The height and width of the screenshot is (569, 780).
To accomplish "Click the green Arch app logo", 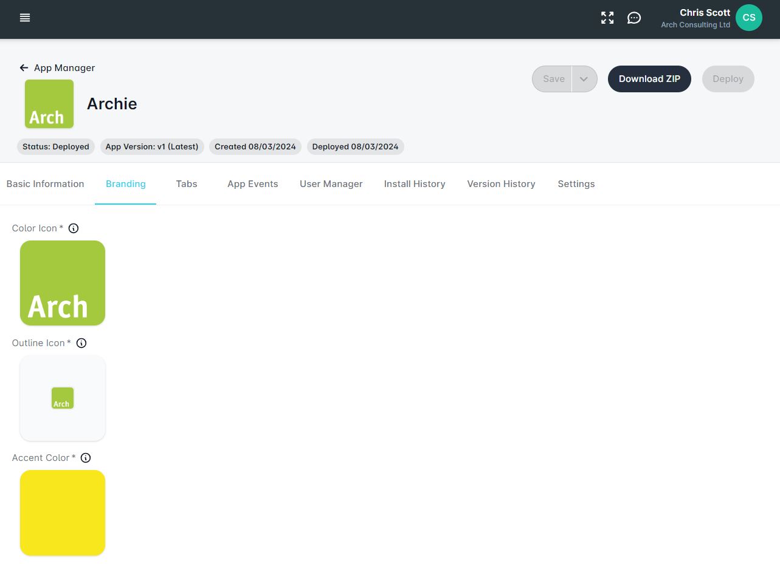I will [x=49, y=104].
